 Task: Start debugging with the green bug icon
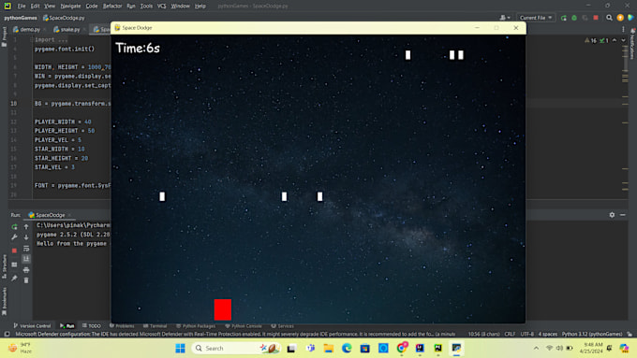click(574, 18)
